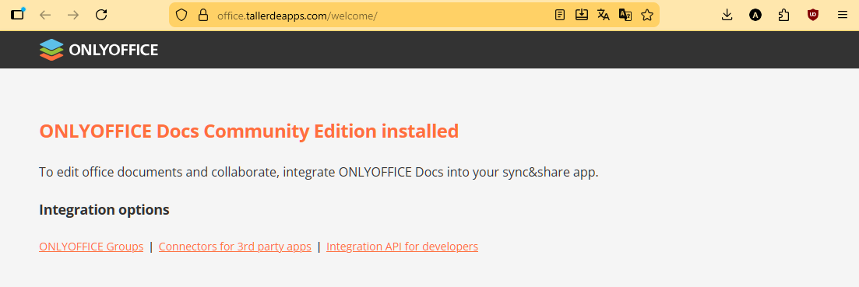Go back to the previous page
Image resolution: width=859 pixels, height=287 pixels.
(45, 15)
